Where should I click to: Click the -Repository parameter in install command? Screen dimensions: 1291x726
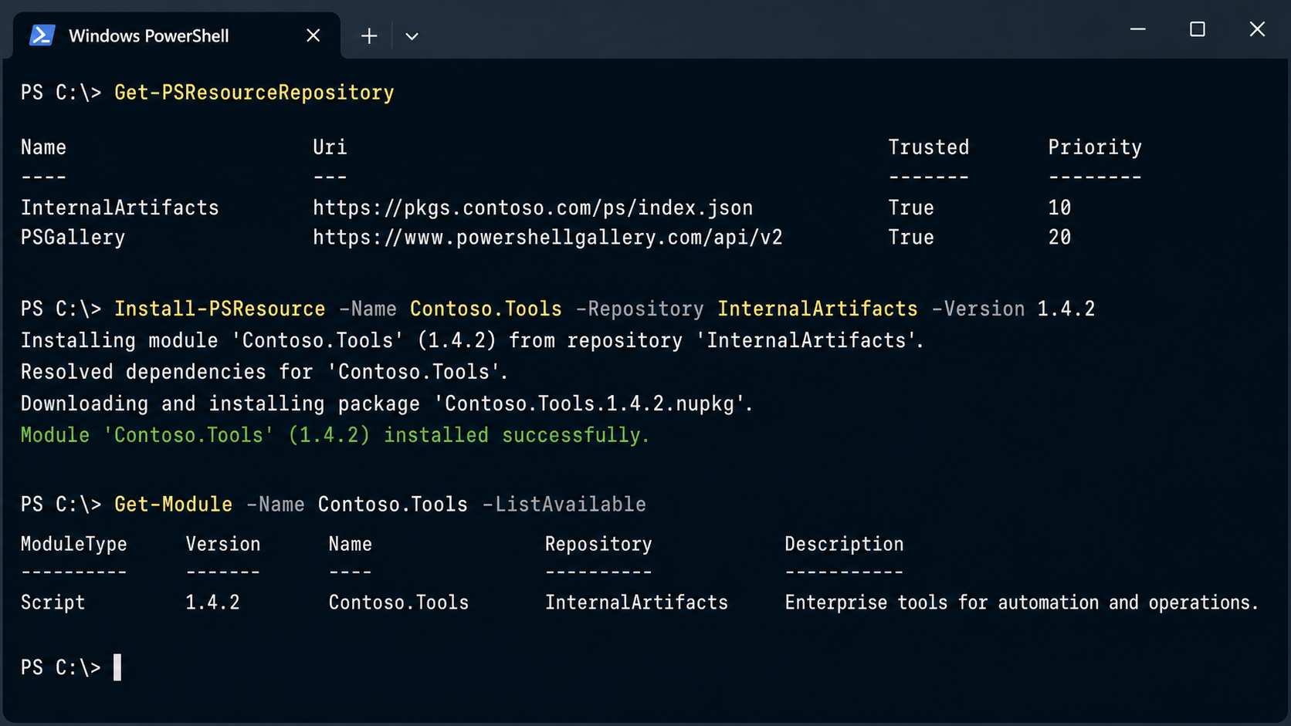pyautogui.click(x=640, y=309)
